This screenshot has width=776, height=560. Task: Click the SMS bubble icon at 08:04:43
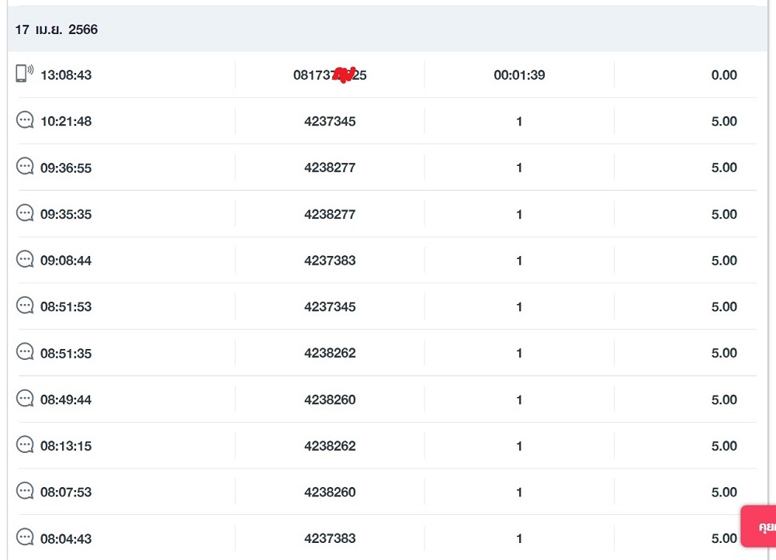point(26,538)
